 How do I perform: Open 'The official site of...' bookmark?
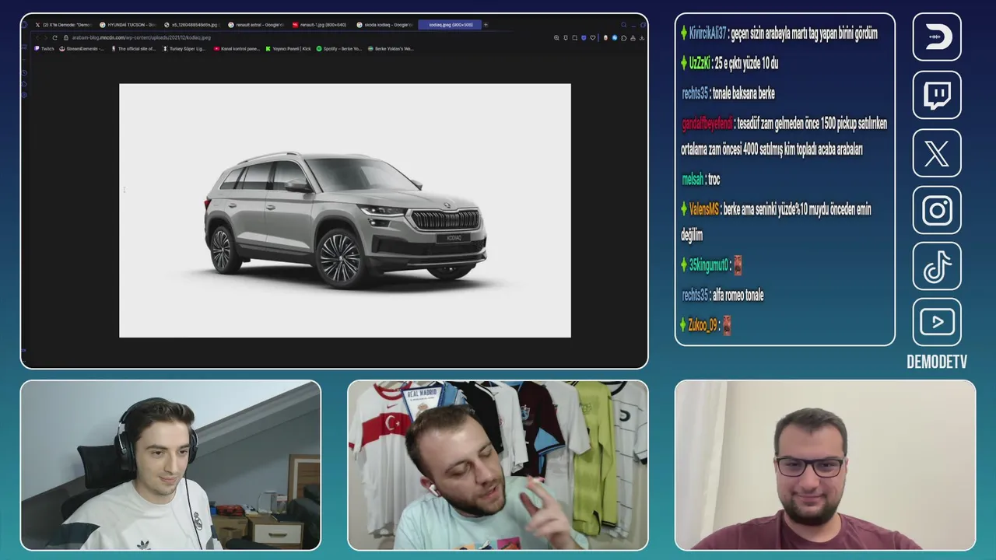click(x=134, y=48)
